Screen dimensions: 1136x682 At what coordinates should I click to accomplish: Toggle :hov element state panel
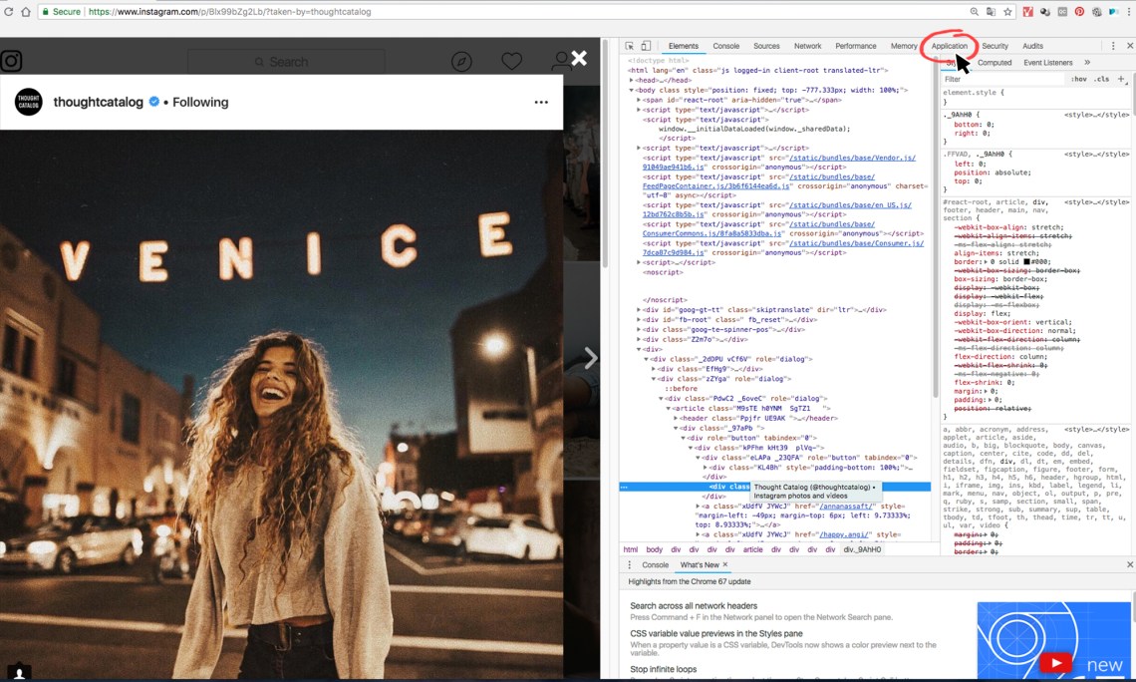point(1079,79)
